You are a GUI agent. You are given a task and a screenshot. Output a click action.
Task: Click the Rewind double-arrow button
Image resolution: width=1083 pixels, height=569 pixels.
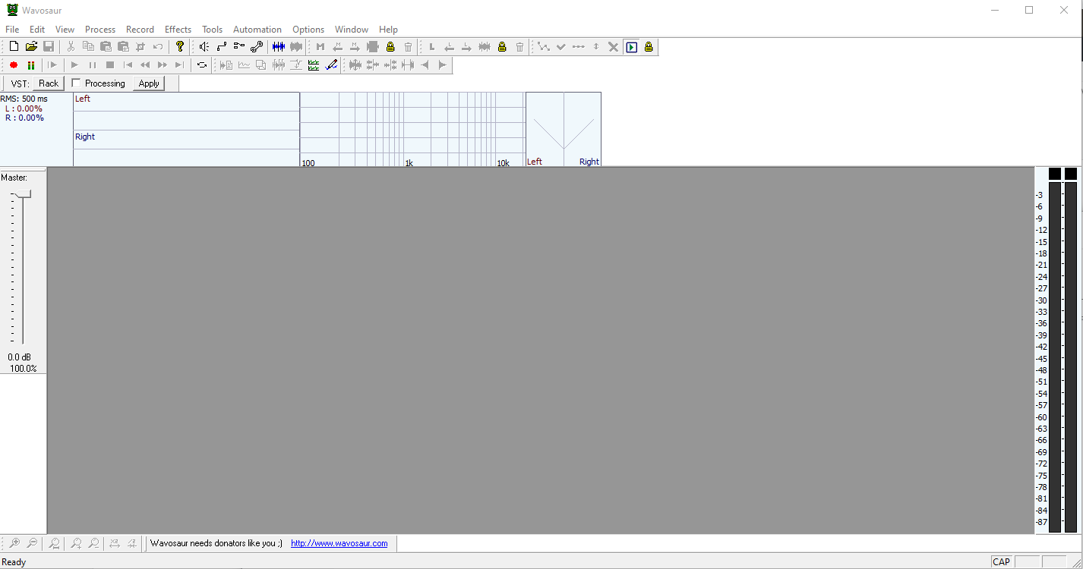(x=144, y=65)
